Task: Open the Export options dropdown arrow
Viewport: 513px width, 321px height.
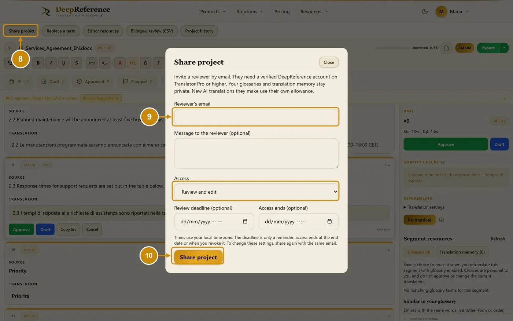Action: pos(504,48)
